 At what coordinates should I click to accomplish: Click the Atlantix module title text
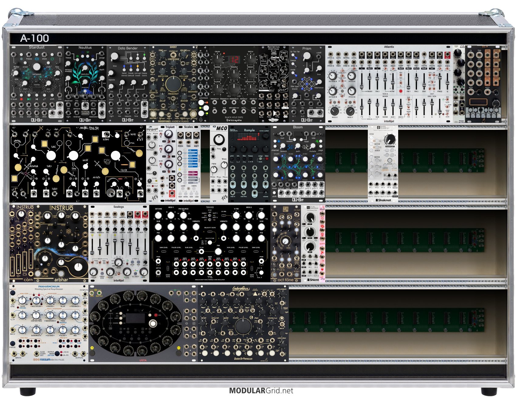pos(389,47)
